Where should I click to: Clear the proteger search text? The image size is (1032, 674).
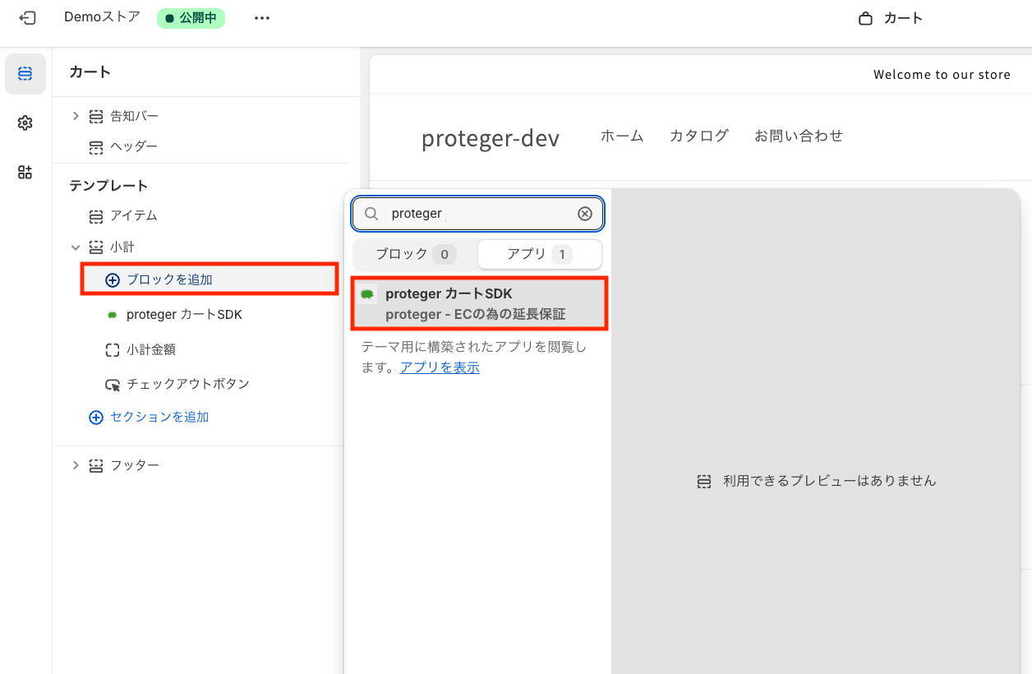[x=585, y=214]
